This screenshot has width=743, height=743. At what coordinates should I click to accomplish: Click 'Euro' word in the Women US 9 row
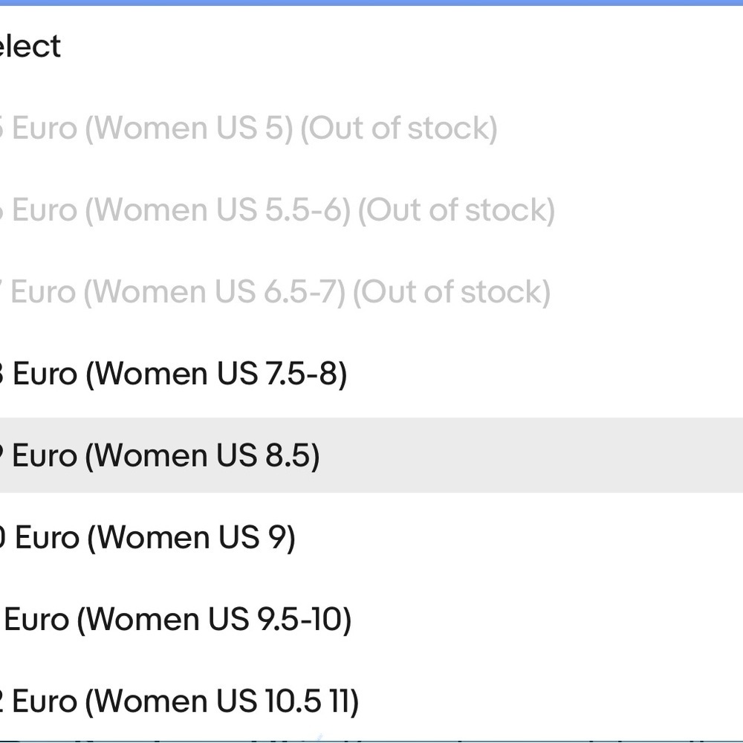click(48, 538)
